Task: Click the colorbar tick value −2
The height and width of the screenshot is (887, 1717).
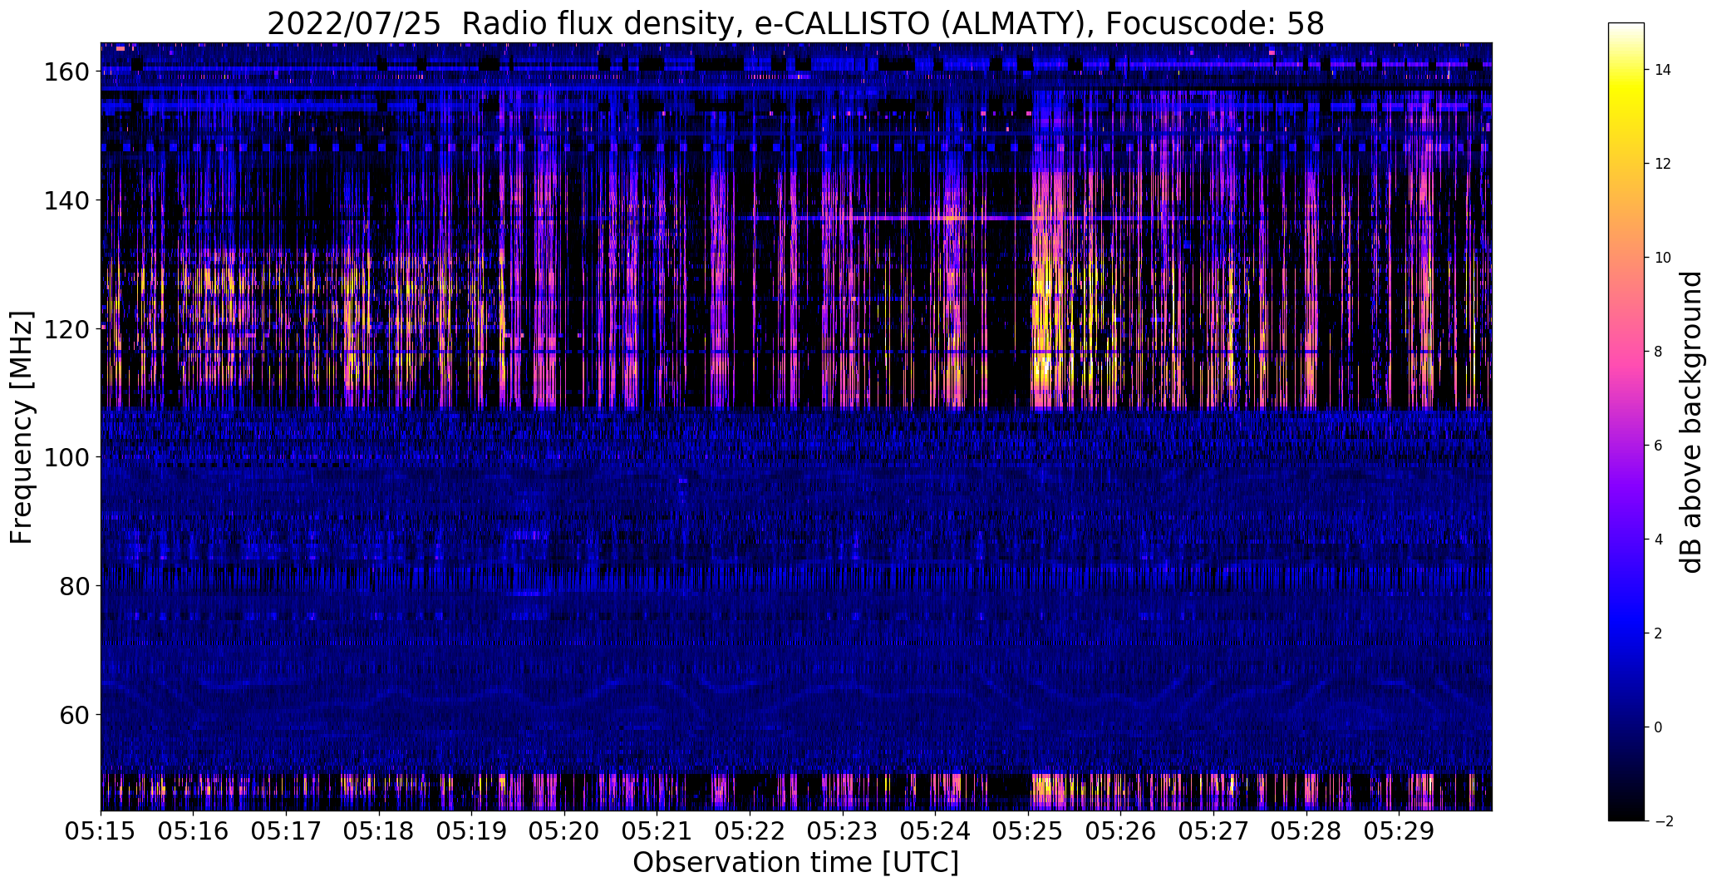Action: point(1664,821)
